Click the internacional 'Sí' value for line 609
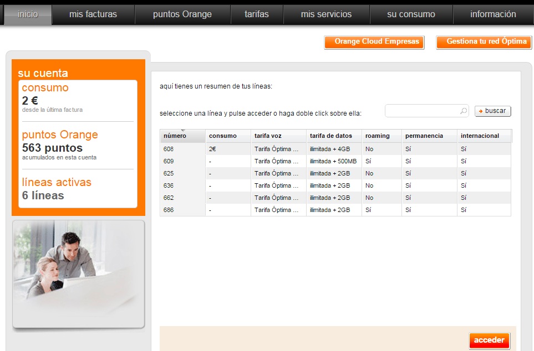The width and height of the screenshot is (534, 351). point(464,161)
